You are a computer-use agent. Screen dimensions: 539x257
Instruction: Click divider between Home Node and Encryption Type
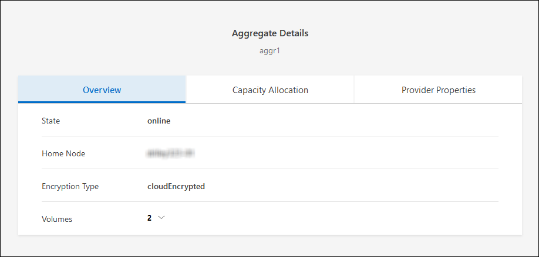point(270,169)
